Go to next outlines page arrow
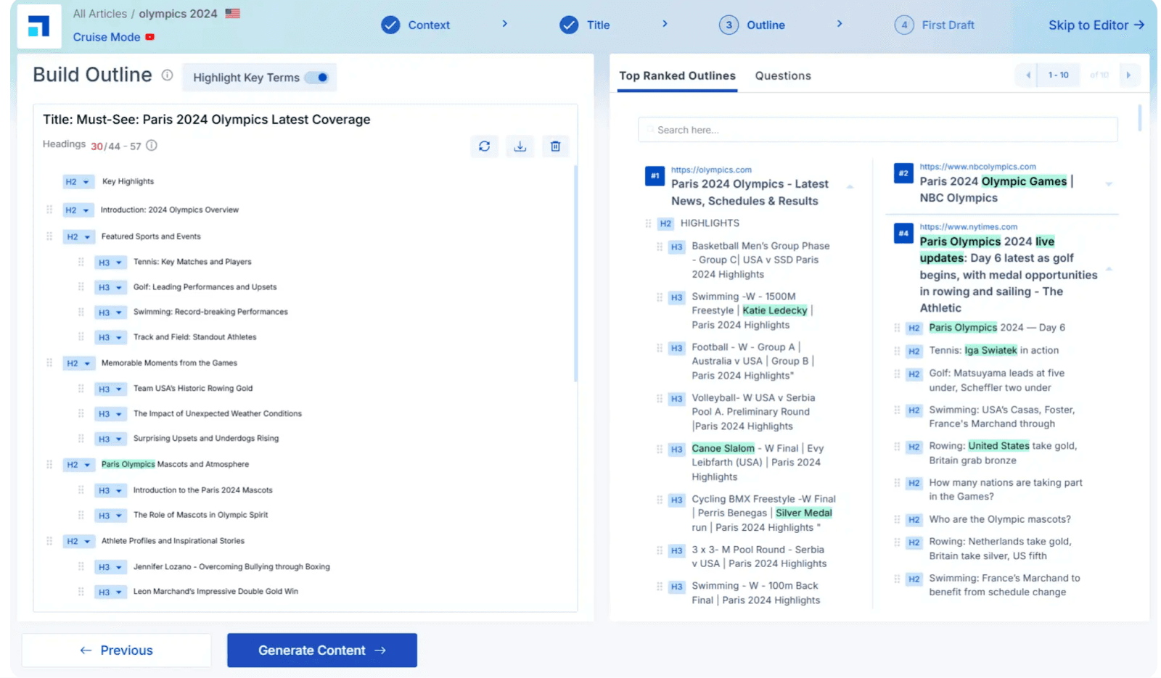Viewport: 1161px width, 678px height. (1128, 75)
